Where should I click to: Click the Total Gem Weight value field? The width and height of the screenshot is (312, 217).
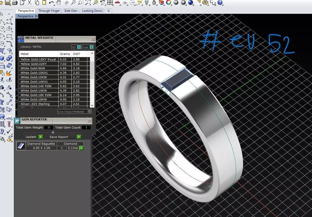tap(49, 128)
